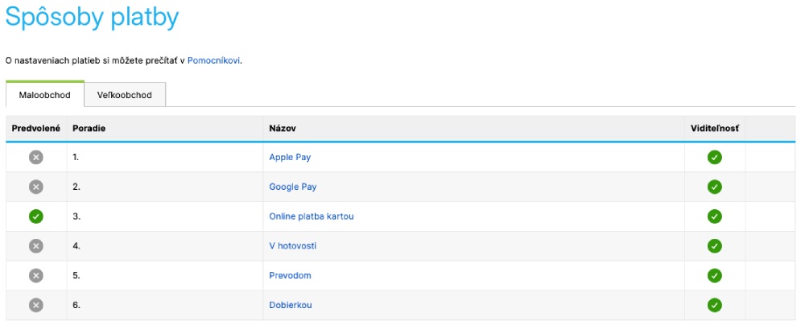
Task: Set V hotovosti as default payment
Action: pyautogui.click(x=35, y=245)
